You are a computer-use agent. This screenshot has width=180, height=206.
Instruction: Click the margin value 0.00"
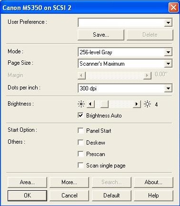coord(161,74)
